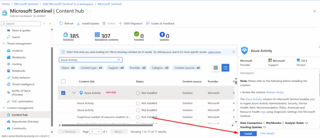Toggle the select-all checkbox in table header
Image resolution: width=320 pixels, height=138 pixels.
(x=63, y=81)
